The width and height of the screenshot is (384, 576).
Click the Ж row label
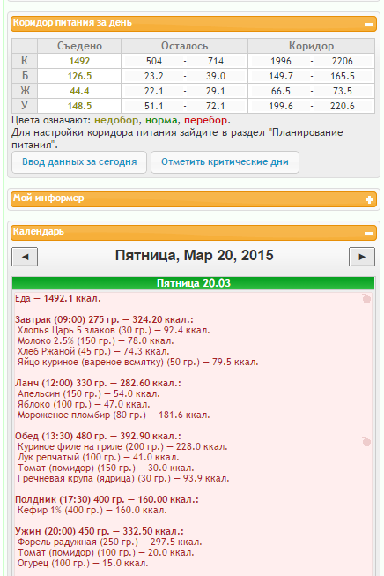point(25,91)
